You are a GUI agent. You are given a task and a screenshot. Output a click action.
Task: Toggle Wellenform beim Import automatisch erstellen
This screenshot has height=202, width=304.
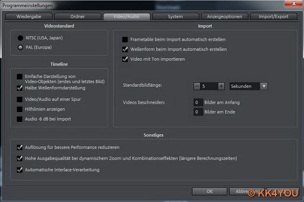click(x=125, y=49)
